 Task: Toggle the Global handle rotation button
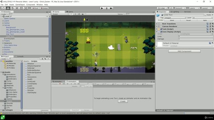44,8
